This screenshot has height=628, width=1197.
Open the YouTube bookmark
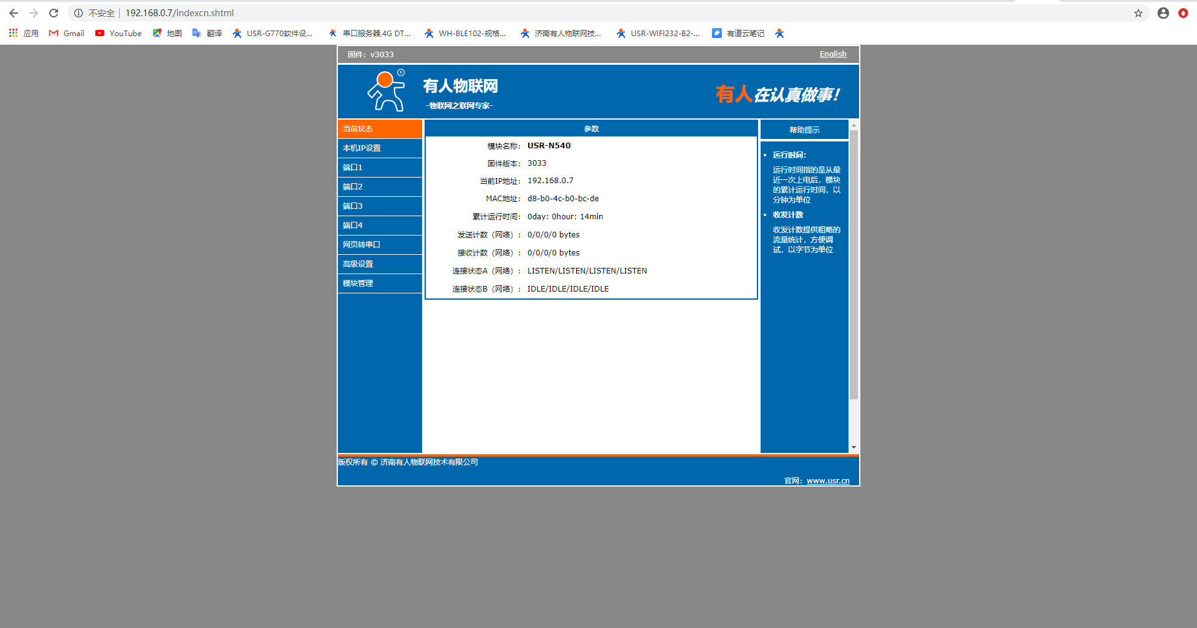tap(118, 34)
